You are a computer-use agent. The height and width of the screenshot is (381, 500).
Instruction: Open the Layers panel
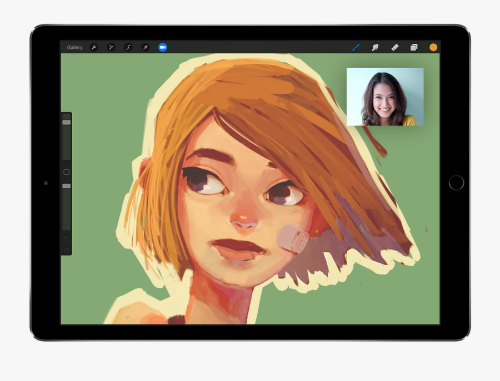pos(414,48)
